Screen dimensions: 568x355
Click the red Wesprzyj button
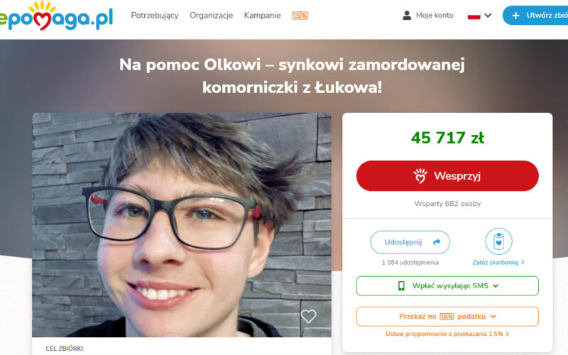point(447,175)
